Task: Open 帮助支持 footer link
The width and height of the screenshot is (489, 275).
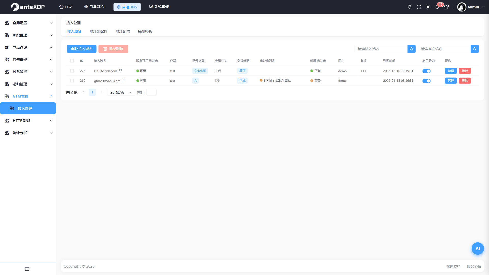Action: point(454,266)
